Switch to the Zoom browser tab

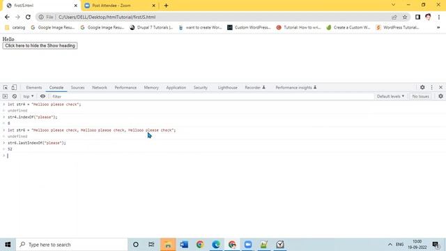coord(119,6)
